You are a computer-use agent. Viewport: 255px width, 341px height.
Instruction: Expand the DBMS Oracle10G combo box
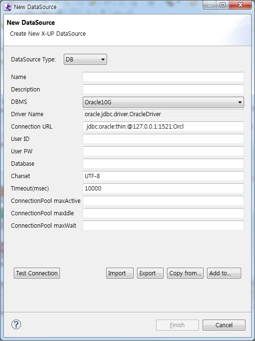coord(163,102)
